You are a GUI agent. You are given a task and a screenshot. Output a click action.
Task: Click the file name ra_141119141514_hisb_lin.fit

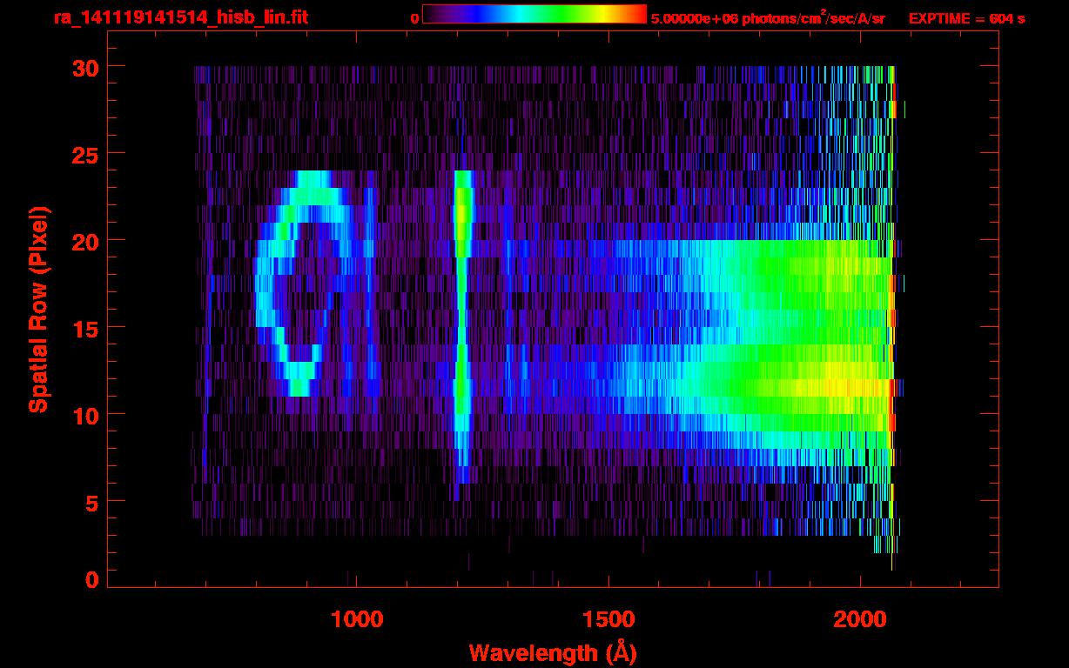click(x=180, y=17)
